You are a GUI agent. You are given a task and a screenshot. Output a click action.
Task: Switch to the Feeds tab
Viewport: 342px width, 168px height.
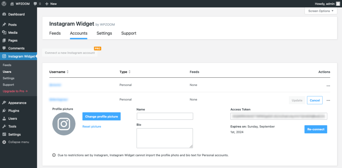point(55,33)
